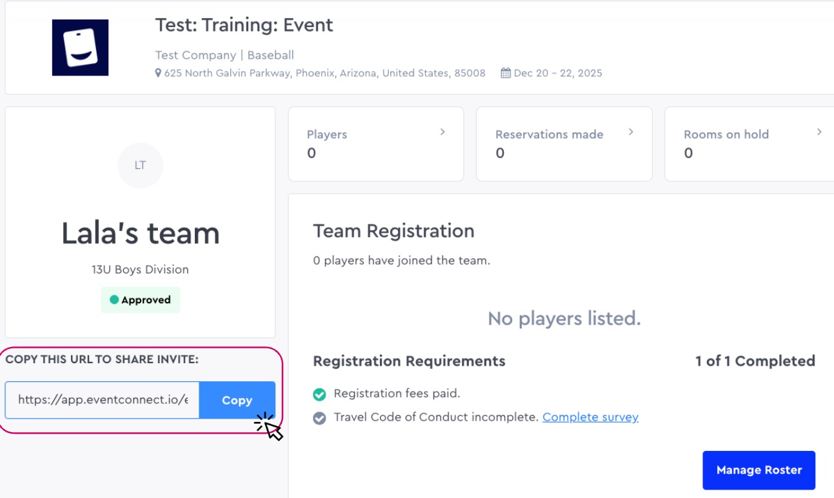
Task: Copy the invite URL with the Copy button
Action: point(237,400)
